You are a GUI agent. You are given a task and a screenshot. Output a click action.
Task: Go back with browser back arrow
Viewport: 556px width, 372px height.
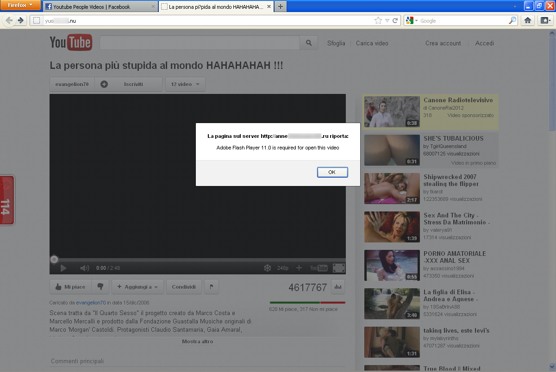pyautogui.click(x=9, y=20)
